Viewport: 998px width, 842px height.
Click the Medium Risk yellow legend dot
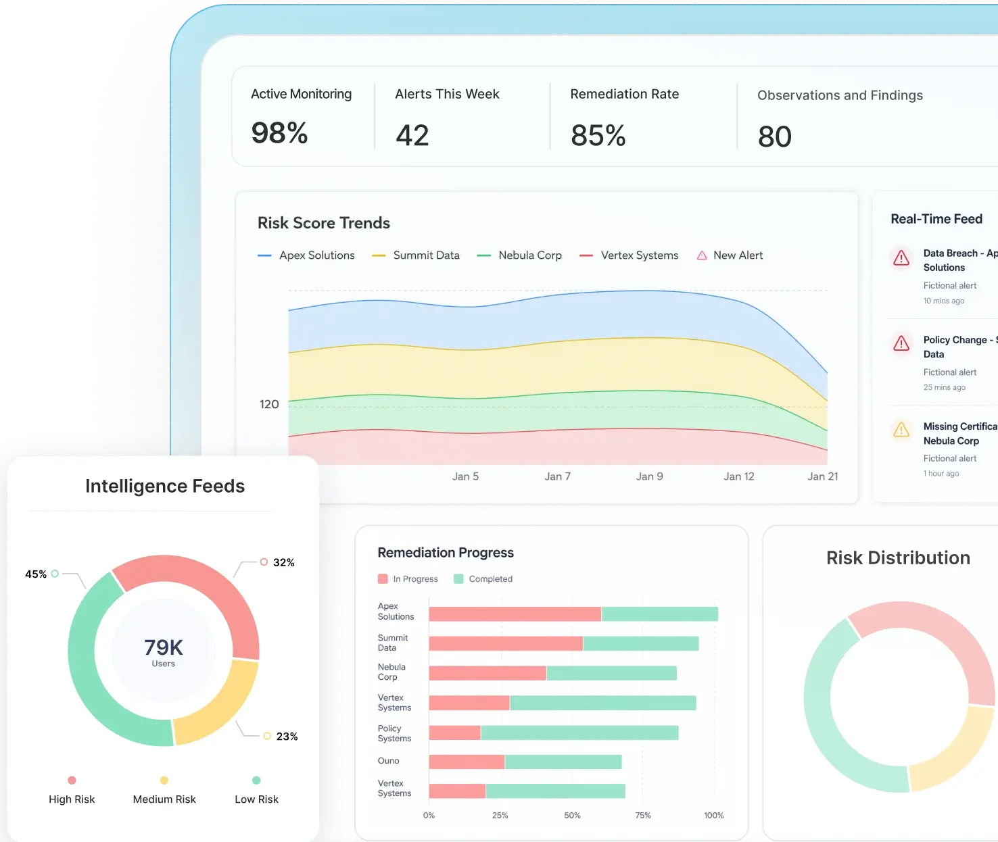coord(164,780)
